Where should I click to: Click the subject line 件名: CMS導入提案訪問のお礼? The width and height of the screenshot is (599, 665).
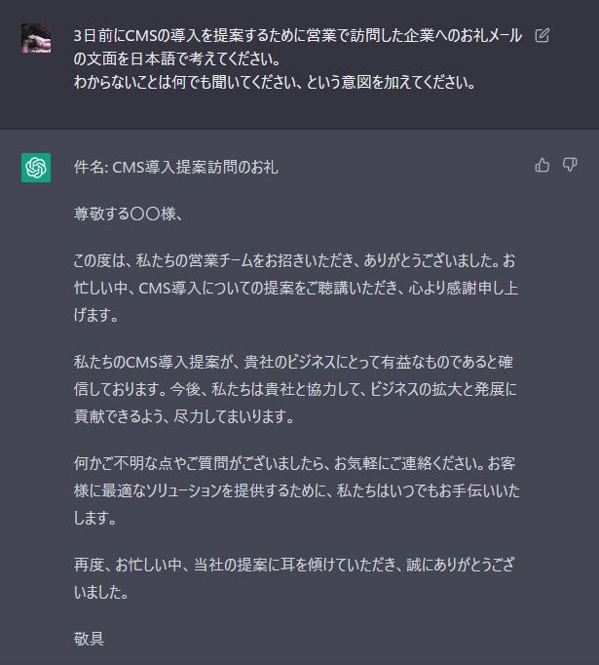[x=175, y=167]
